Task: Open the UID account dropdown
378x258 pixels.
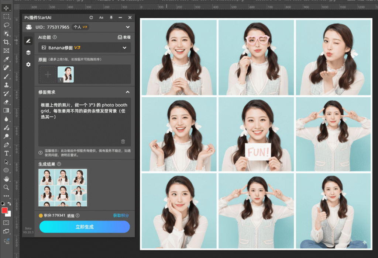Action: 128,27
